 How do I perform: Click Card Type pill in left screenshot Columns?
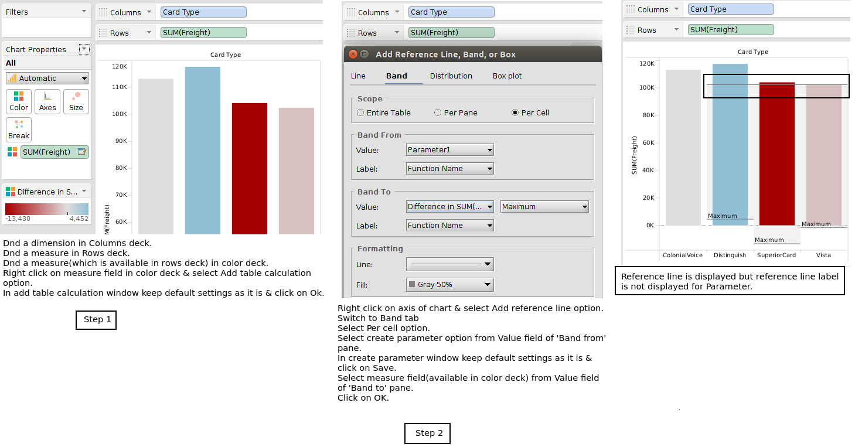pos(203,12)
